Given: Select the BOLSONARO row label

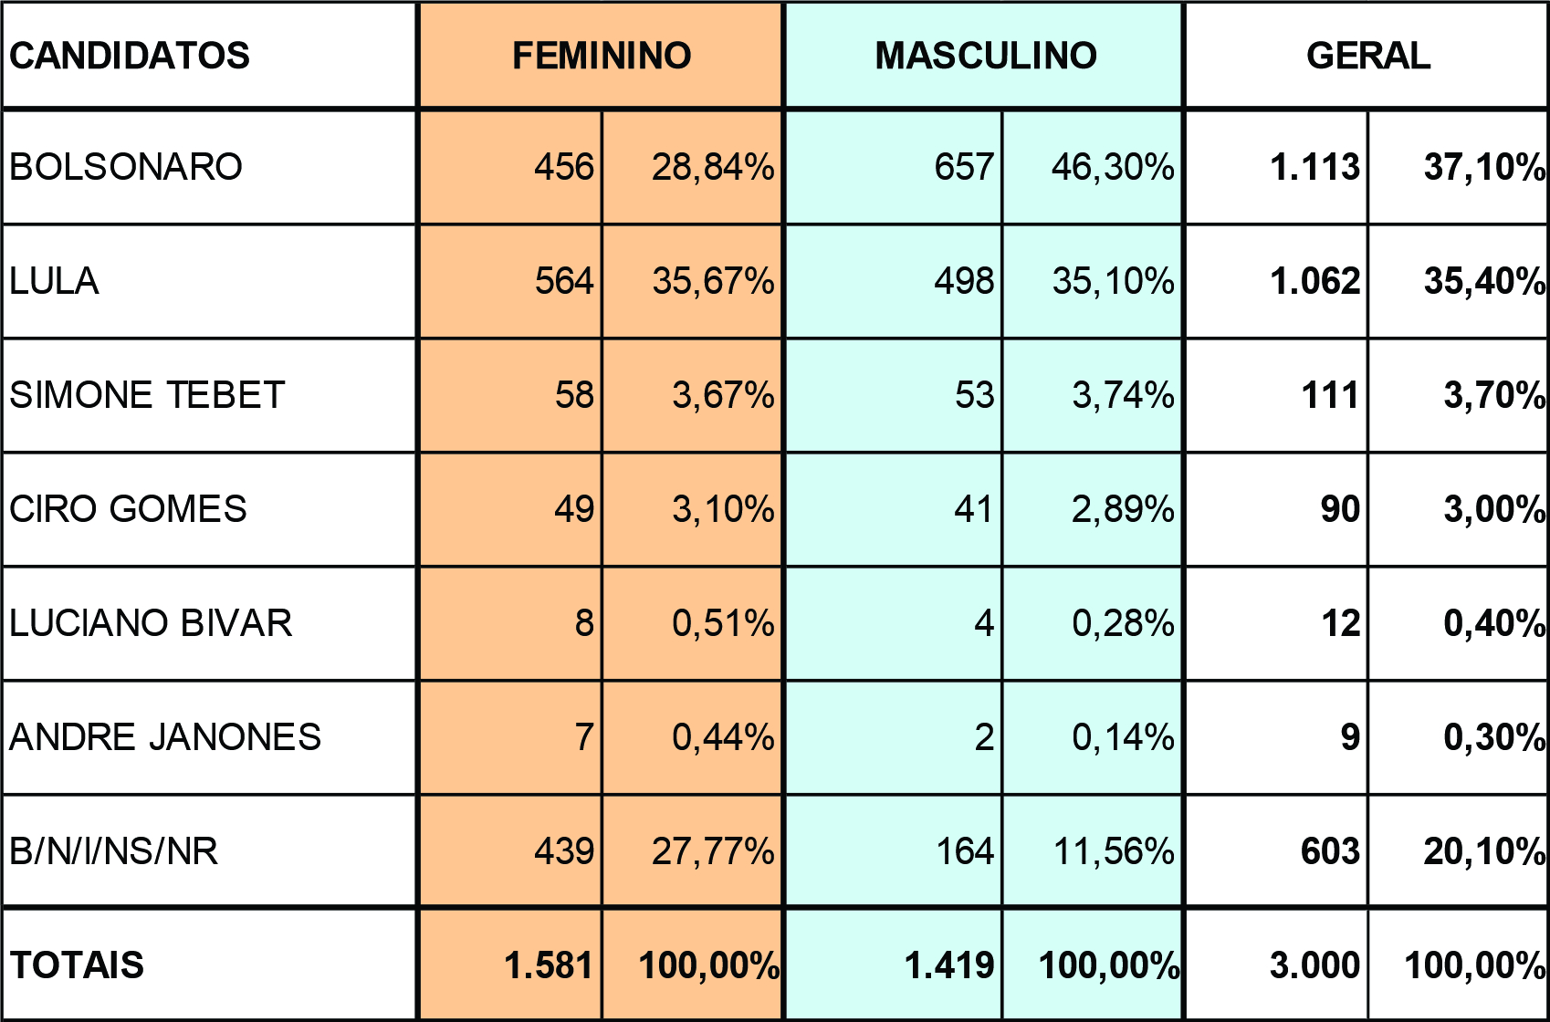Looking at the screenshot, I should (209, 167).
